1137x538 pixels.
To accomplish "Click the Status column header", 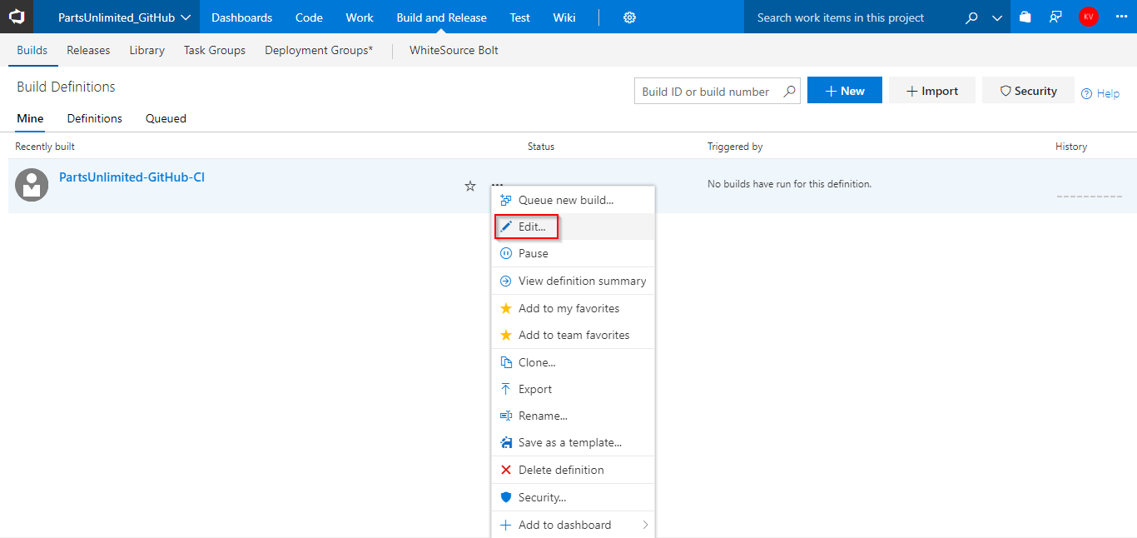I will tap(541, 147).
